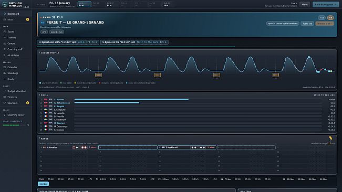Select the x4 playback speed

[x=330, y=18]
